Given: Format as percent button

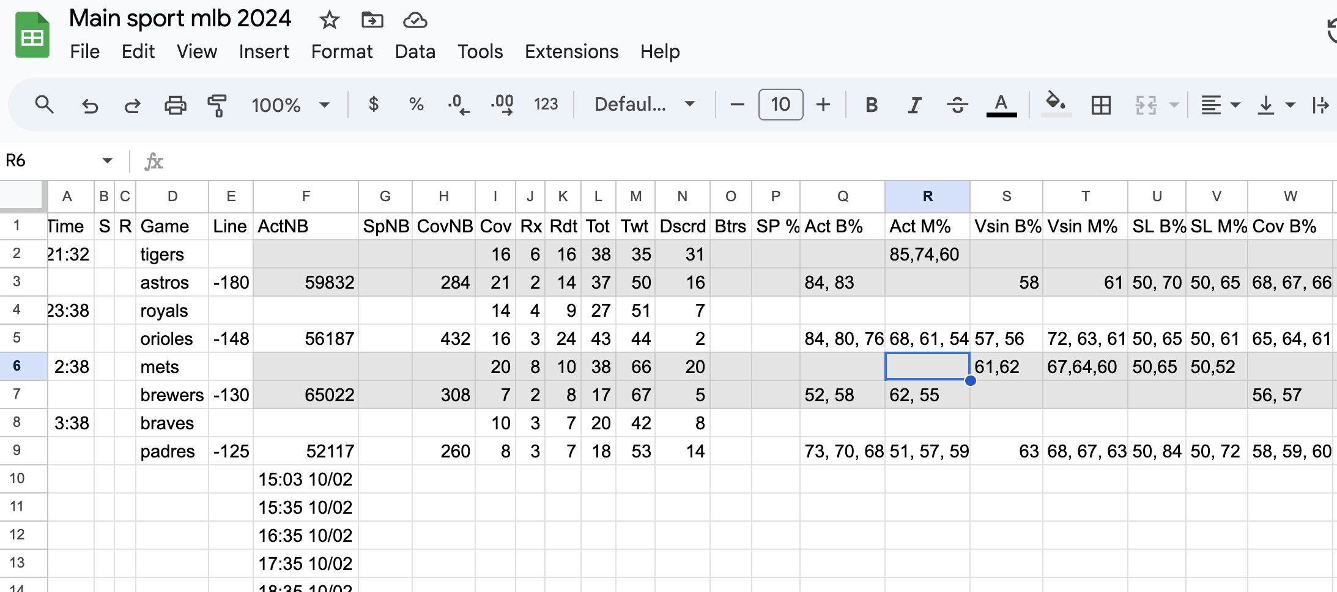Looking at the screenshot, I should pyautogui.click(x=416, y=105).
